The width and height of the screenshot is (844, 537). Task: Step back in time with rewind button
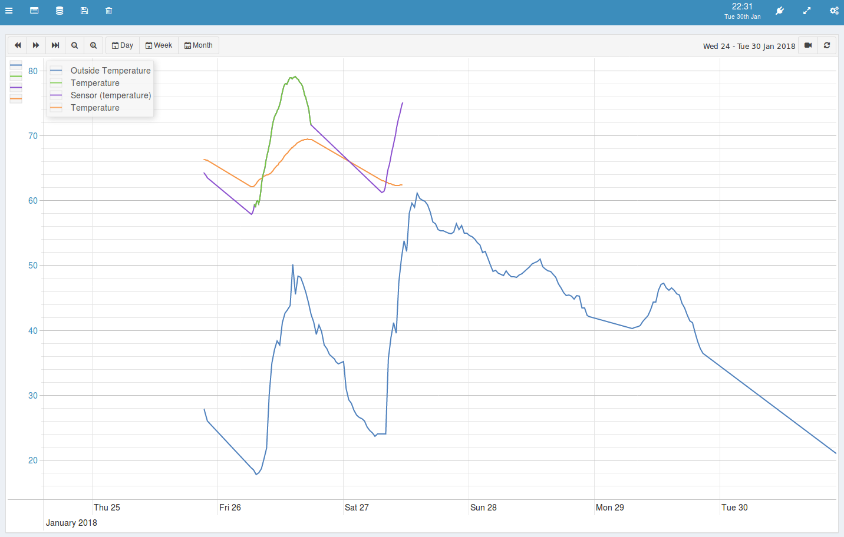[x=18, y=45]
